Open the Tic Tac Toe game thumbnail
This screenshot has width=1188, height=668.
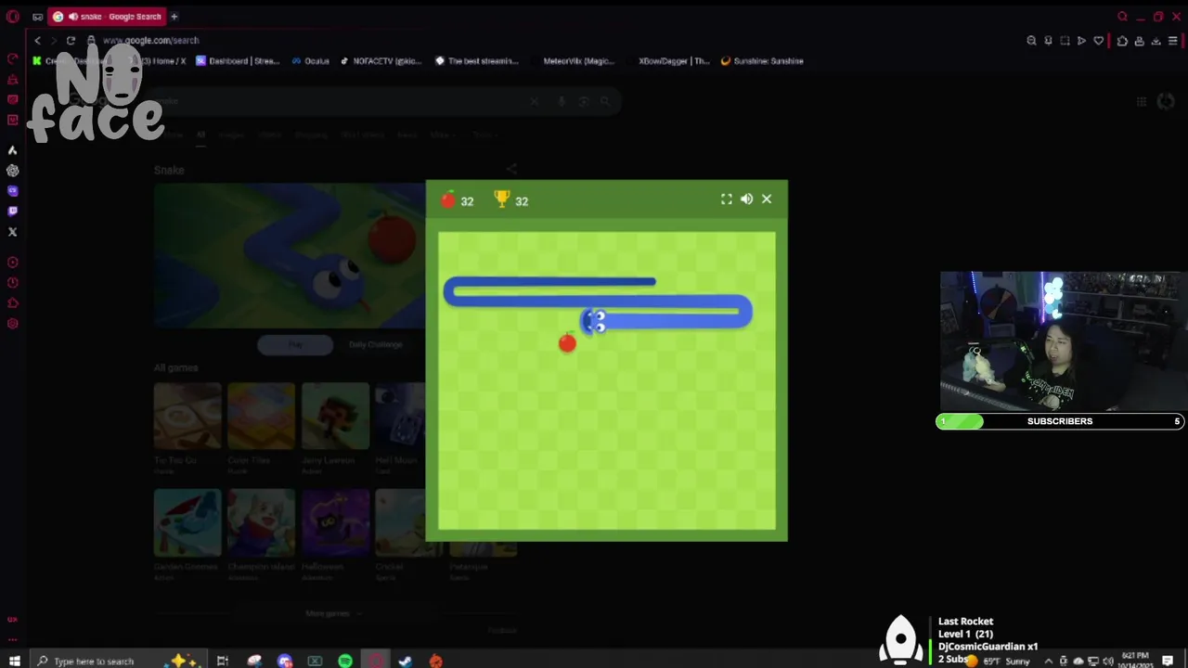pyautogui.click(x=187, y=415)
